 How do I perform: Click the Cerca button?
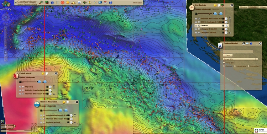pos(228,55)
